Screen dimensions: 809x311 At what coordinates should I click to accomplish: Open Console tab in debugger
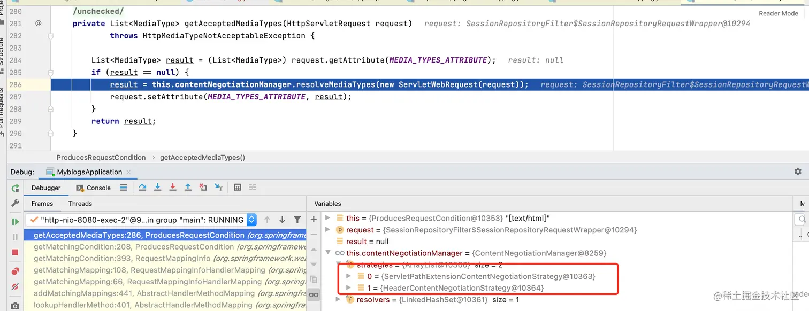tap(93, 188)
